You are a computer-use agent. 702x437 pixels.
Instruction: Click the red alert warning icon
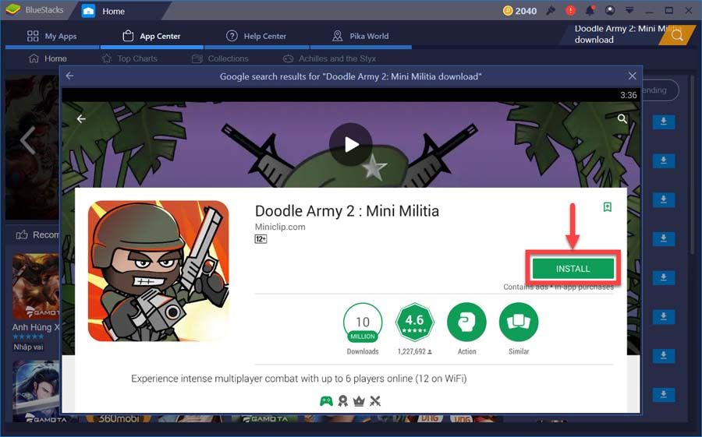pyautogui.click(x=571, y=11)
